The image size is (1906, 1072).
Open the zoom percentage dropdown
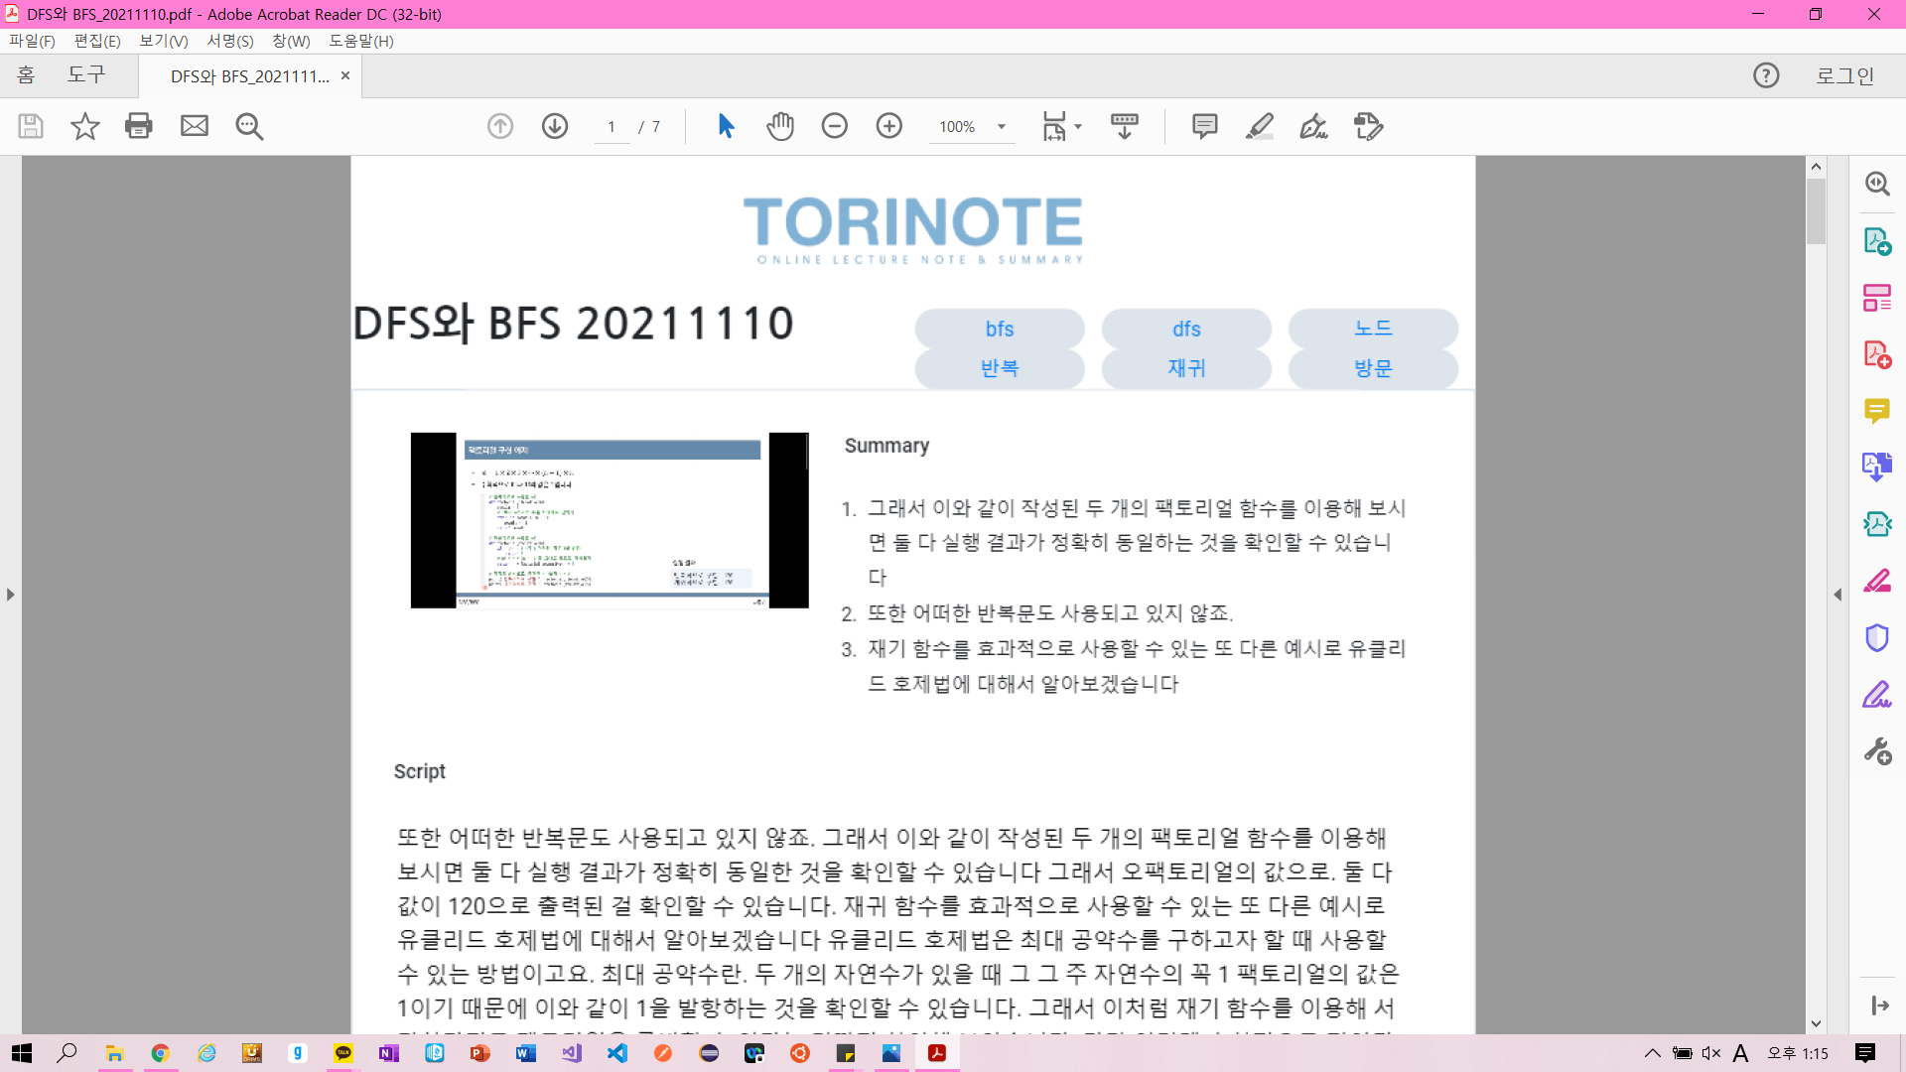pyautogui.click(x=1002, y=126)
